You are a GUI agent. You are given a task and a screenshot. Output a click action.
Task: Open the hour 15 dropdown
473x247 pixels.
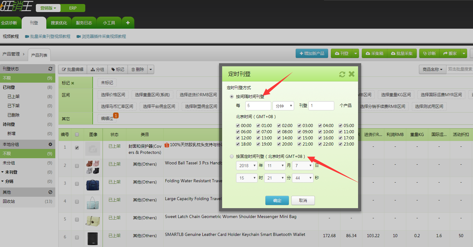pos(247,178)
